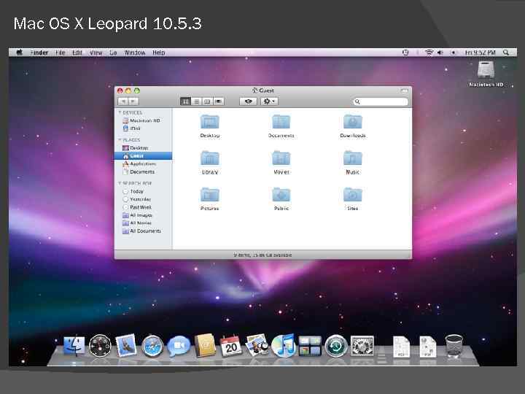Collapse the SEARCH FOR sidebar section

point(120,183)
